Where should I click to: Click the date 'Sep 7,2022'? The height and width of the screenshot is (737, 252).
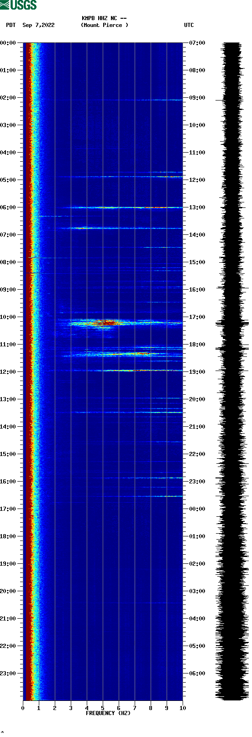point(38,25)
